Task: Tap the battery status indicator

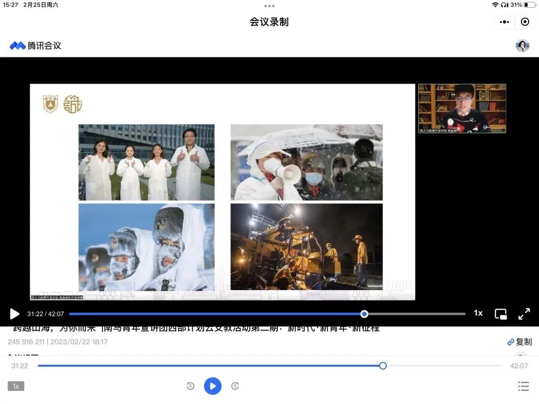Action: [x=529, y=5]
